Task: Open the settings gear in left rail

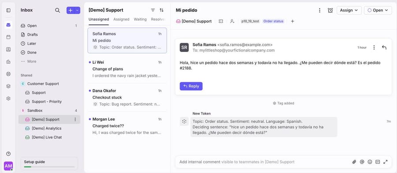Action: (8, 99)
